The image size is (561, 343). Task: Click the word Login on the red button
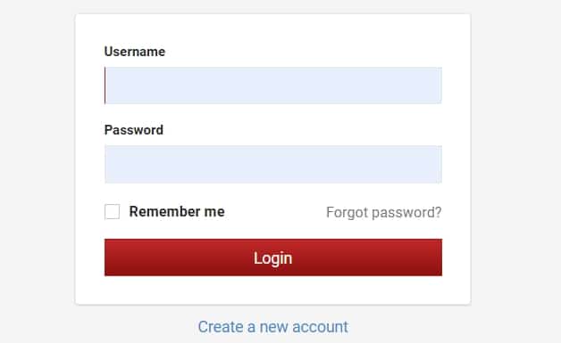[273, 258]
